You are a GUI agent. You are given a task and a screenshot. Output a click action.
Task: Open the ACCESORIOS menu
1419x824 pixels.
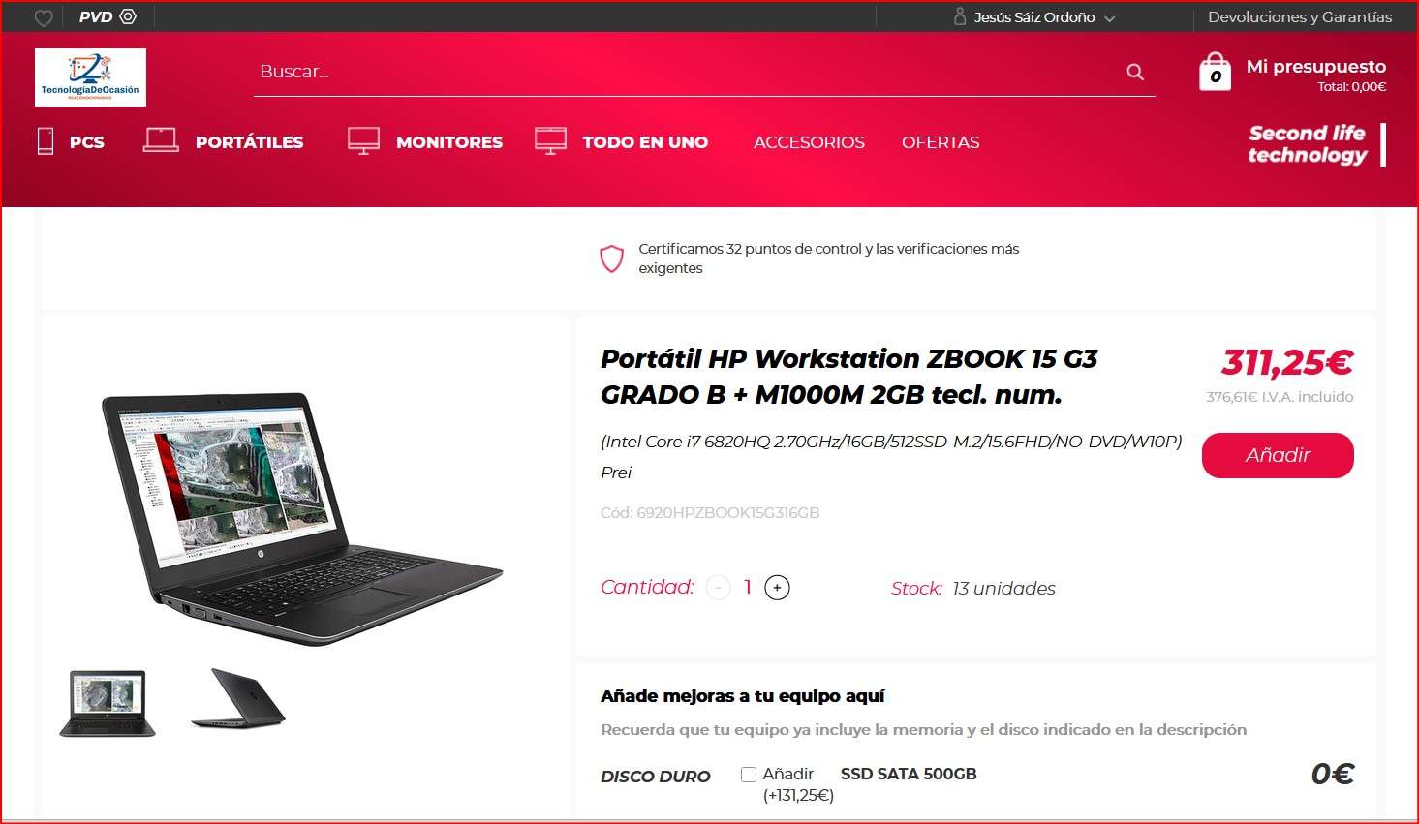click(809, 142)
